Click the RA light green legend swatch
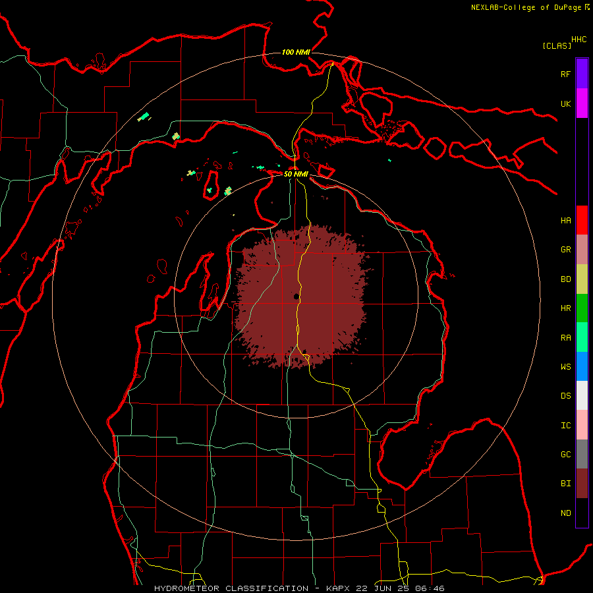593x593 pixels. tap(582, 337)
